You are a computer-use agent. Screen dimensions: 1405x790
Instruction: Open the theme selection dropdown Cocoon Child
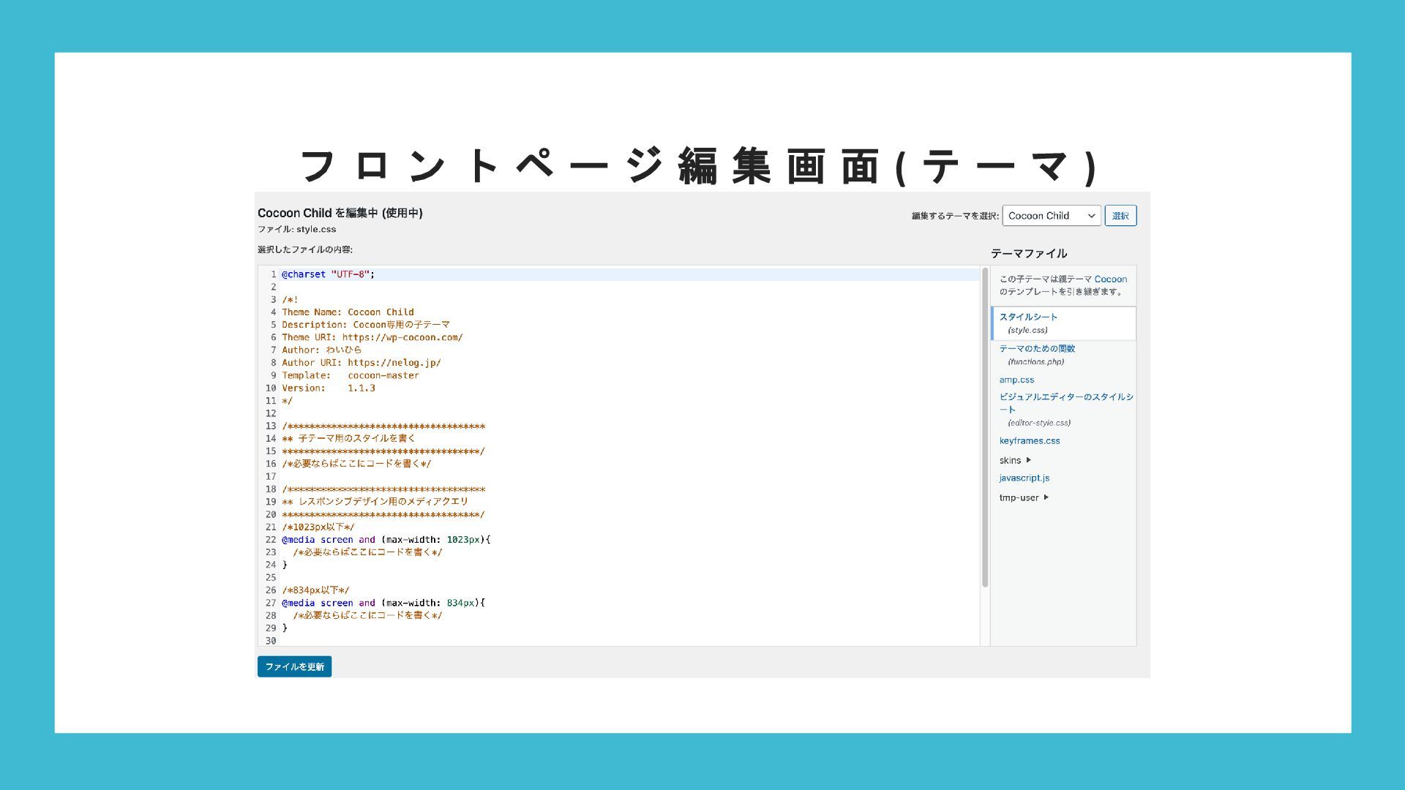point(1051,216)
